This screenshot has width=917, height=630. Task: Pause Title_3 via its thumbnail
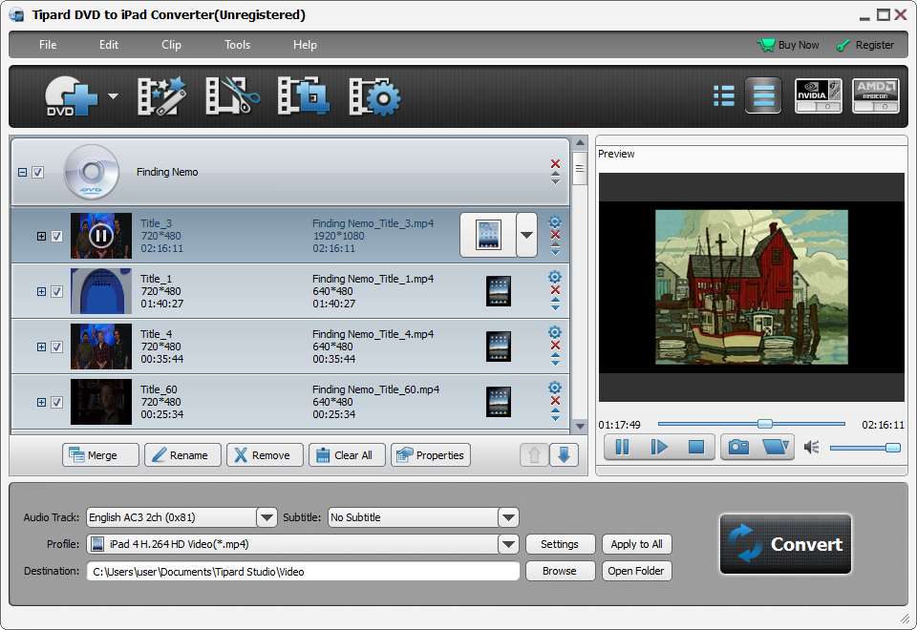tap(101, 236)
